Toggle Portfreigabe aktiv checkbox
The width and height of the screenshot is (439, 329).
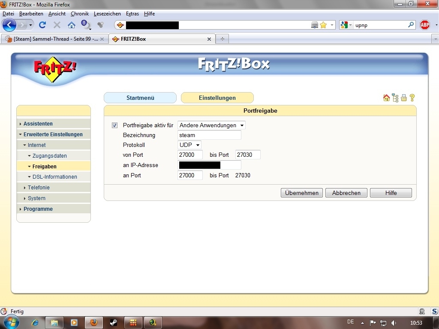(x=114, y=126)
